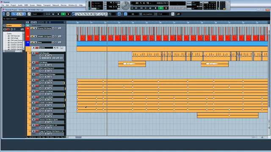Open the Touch automation mode dropdown
The image size is (271, 152).
point(38,14)
